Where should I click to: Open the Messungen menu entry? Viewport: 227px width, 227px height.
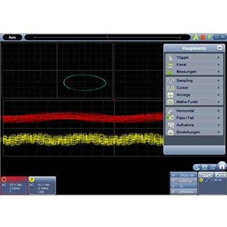(194, 72)
